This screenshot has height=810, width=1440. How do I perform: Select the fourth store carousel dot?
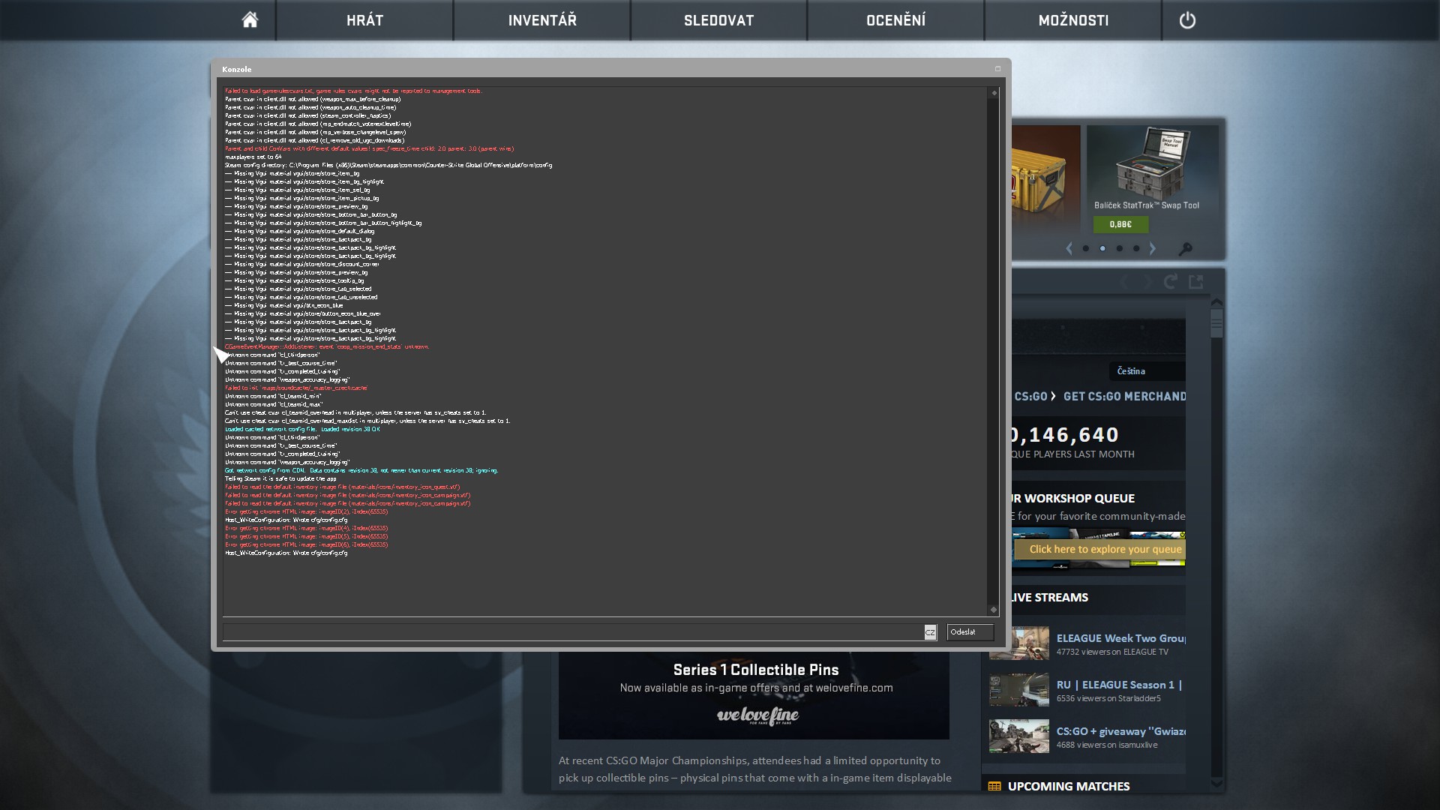click(1136, 248)
